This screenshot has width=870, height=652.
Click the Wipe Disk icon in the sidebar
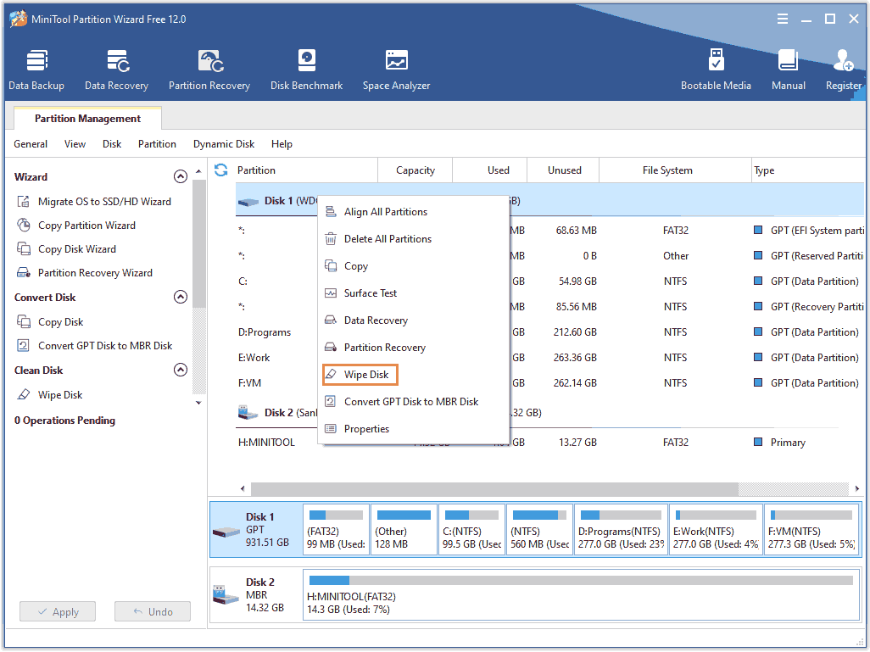[x=23, y=394]
